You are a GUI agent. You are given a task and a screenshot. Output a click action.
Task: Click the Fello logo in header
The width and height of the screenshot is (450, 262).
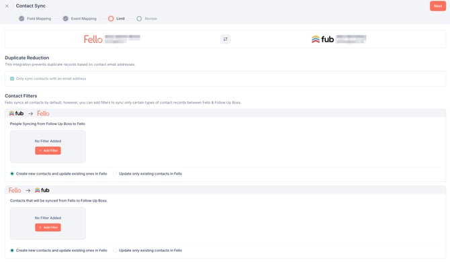tap(93, 40)
